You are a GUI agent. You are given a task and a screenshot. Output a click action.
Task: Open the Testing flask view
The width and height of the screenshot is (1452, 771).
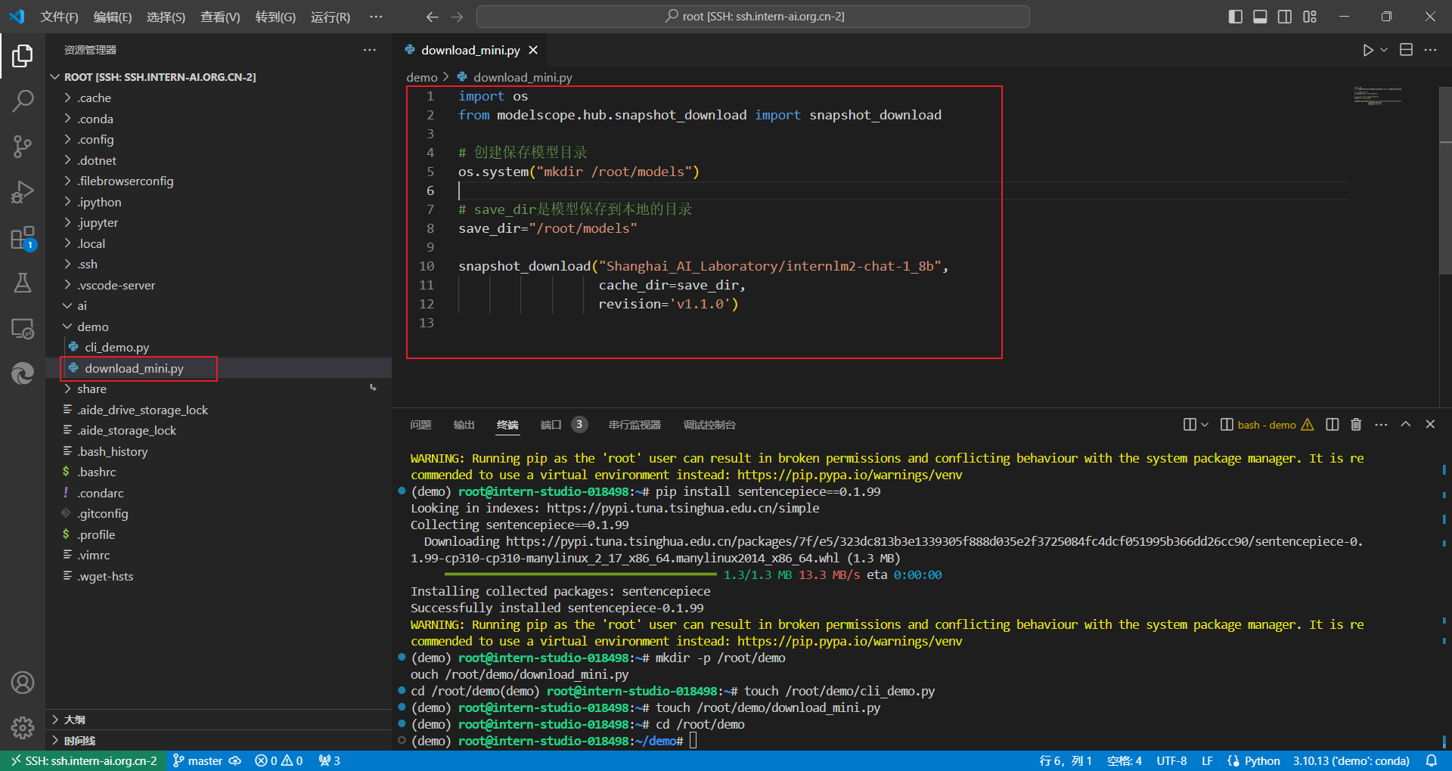(x=23, y=283)
